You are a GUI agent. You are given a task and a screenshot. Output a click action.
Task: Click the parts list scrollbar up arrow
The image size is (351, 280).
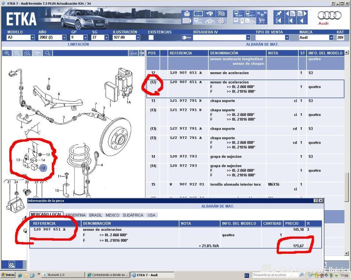click(347, 52)
